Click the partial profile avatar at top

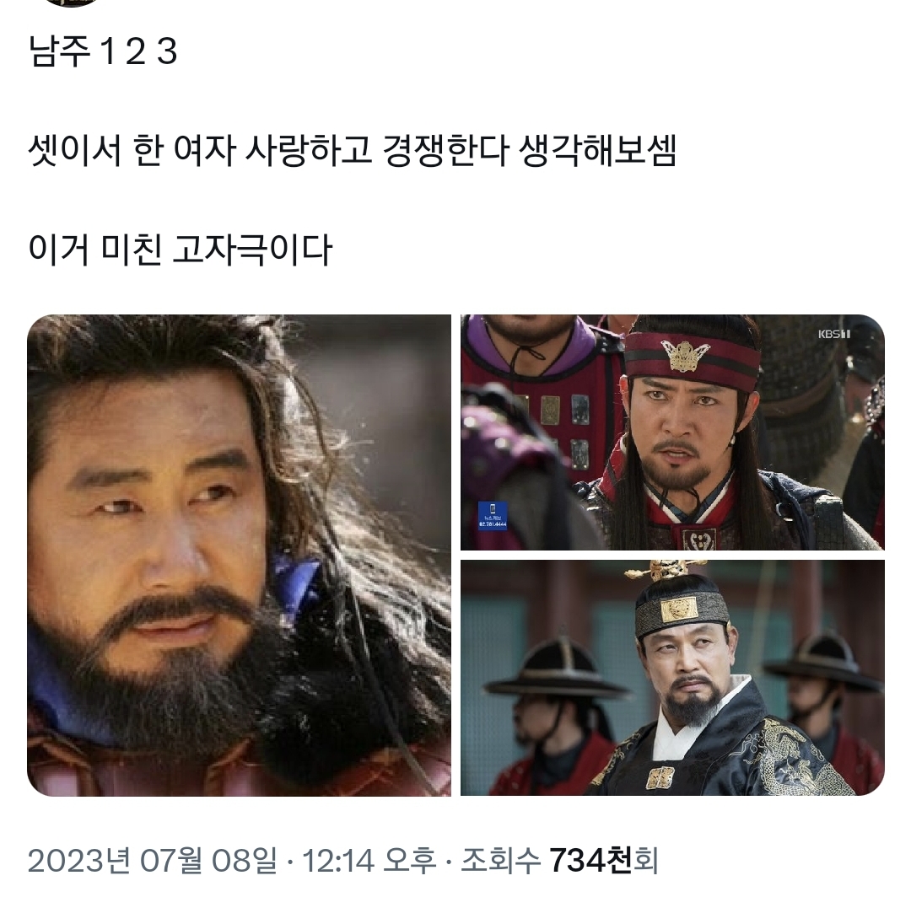(72, 3)
